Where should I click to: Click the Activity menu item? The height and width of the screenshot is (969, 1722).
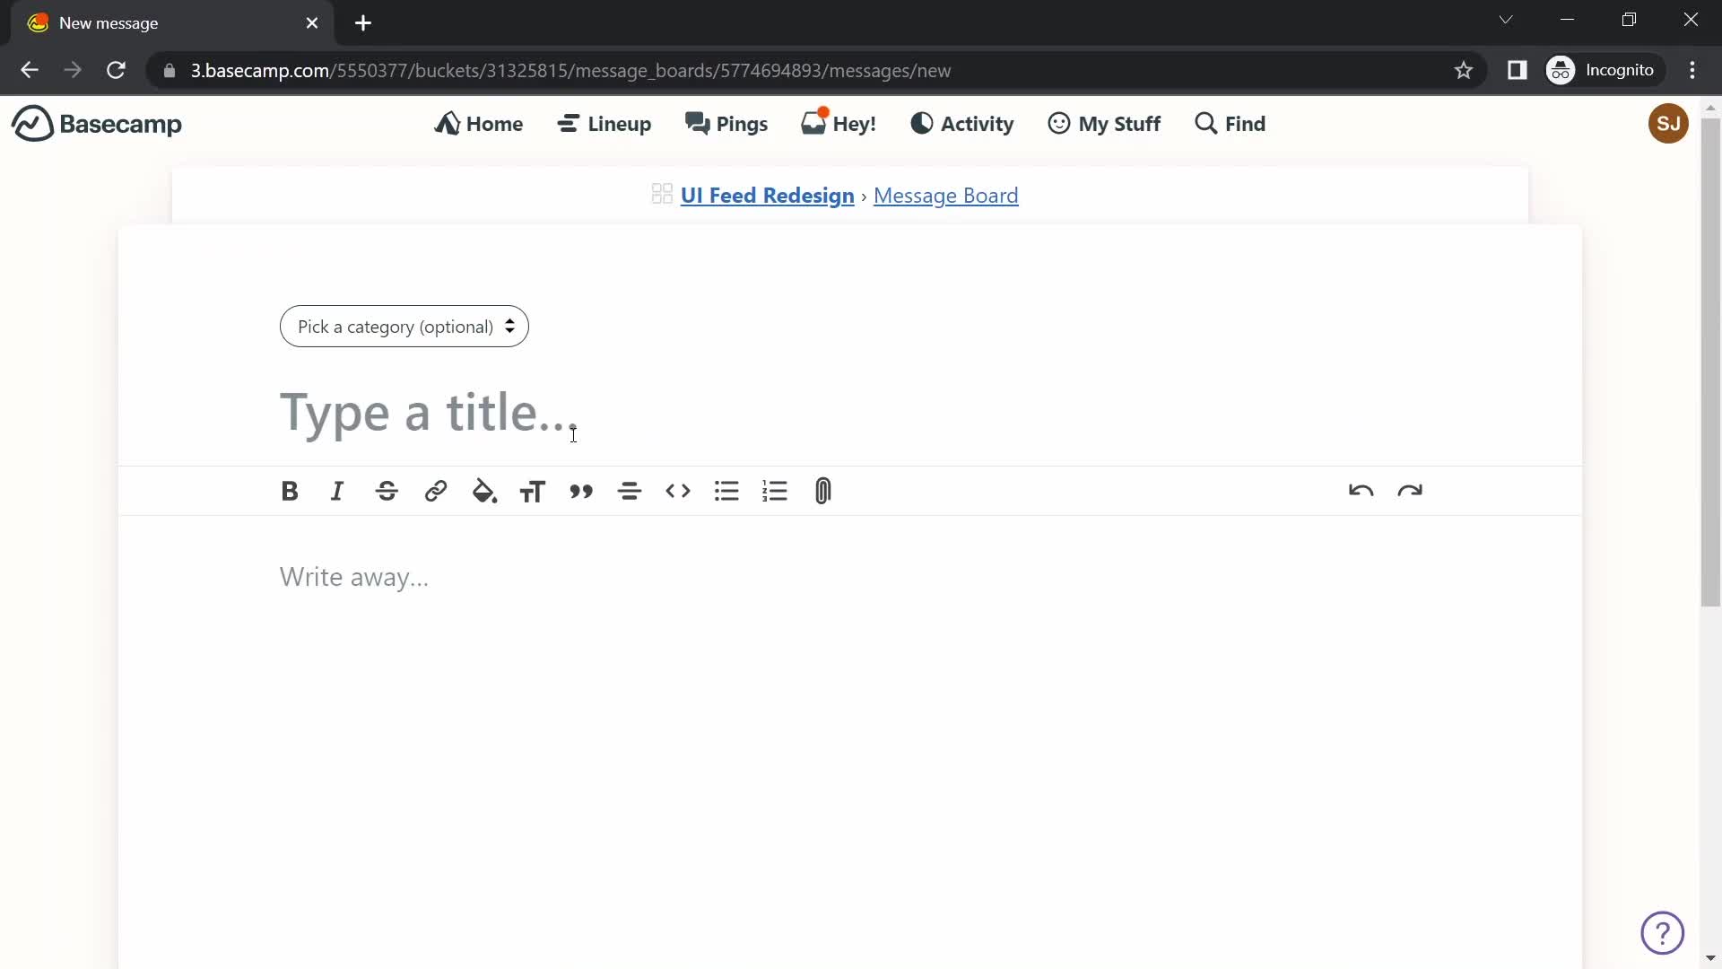coord(961,123)
